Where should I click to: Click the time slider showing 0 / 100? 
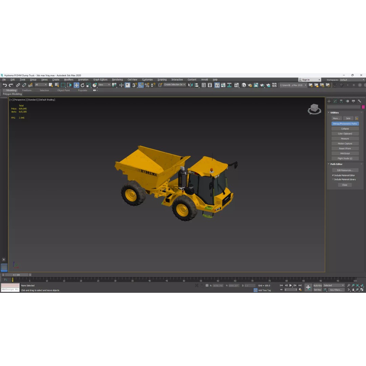tap(17, 275)
